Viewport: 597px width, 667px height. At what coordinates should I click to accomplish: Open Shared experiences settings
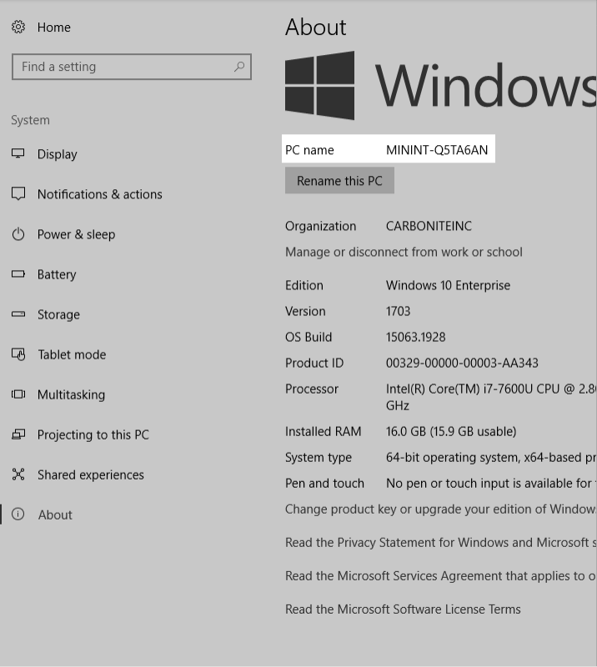[x=91, y=474]
